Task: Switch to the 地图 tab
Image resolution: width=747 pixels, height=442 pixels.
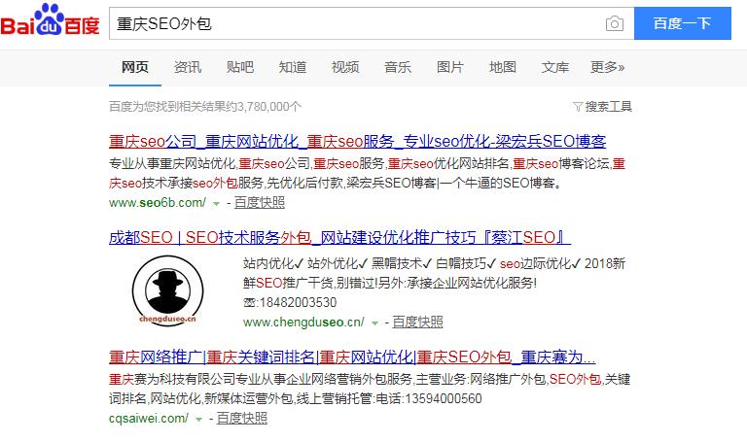Action: pyautogui.click(x=502, y=67)
